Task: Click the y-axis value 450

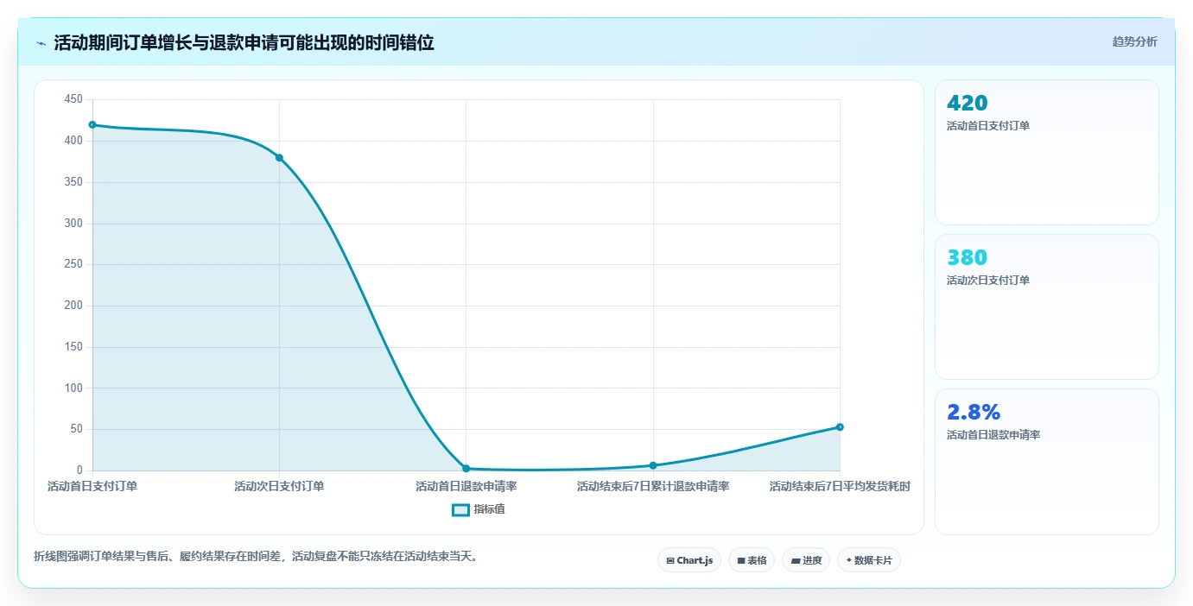Action: 73,99
